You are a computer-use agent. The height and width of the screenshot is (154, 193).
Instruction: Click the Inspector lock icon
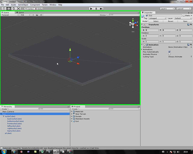[189, 13]
